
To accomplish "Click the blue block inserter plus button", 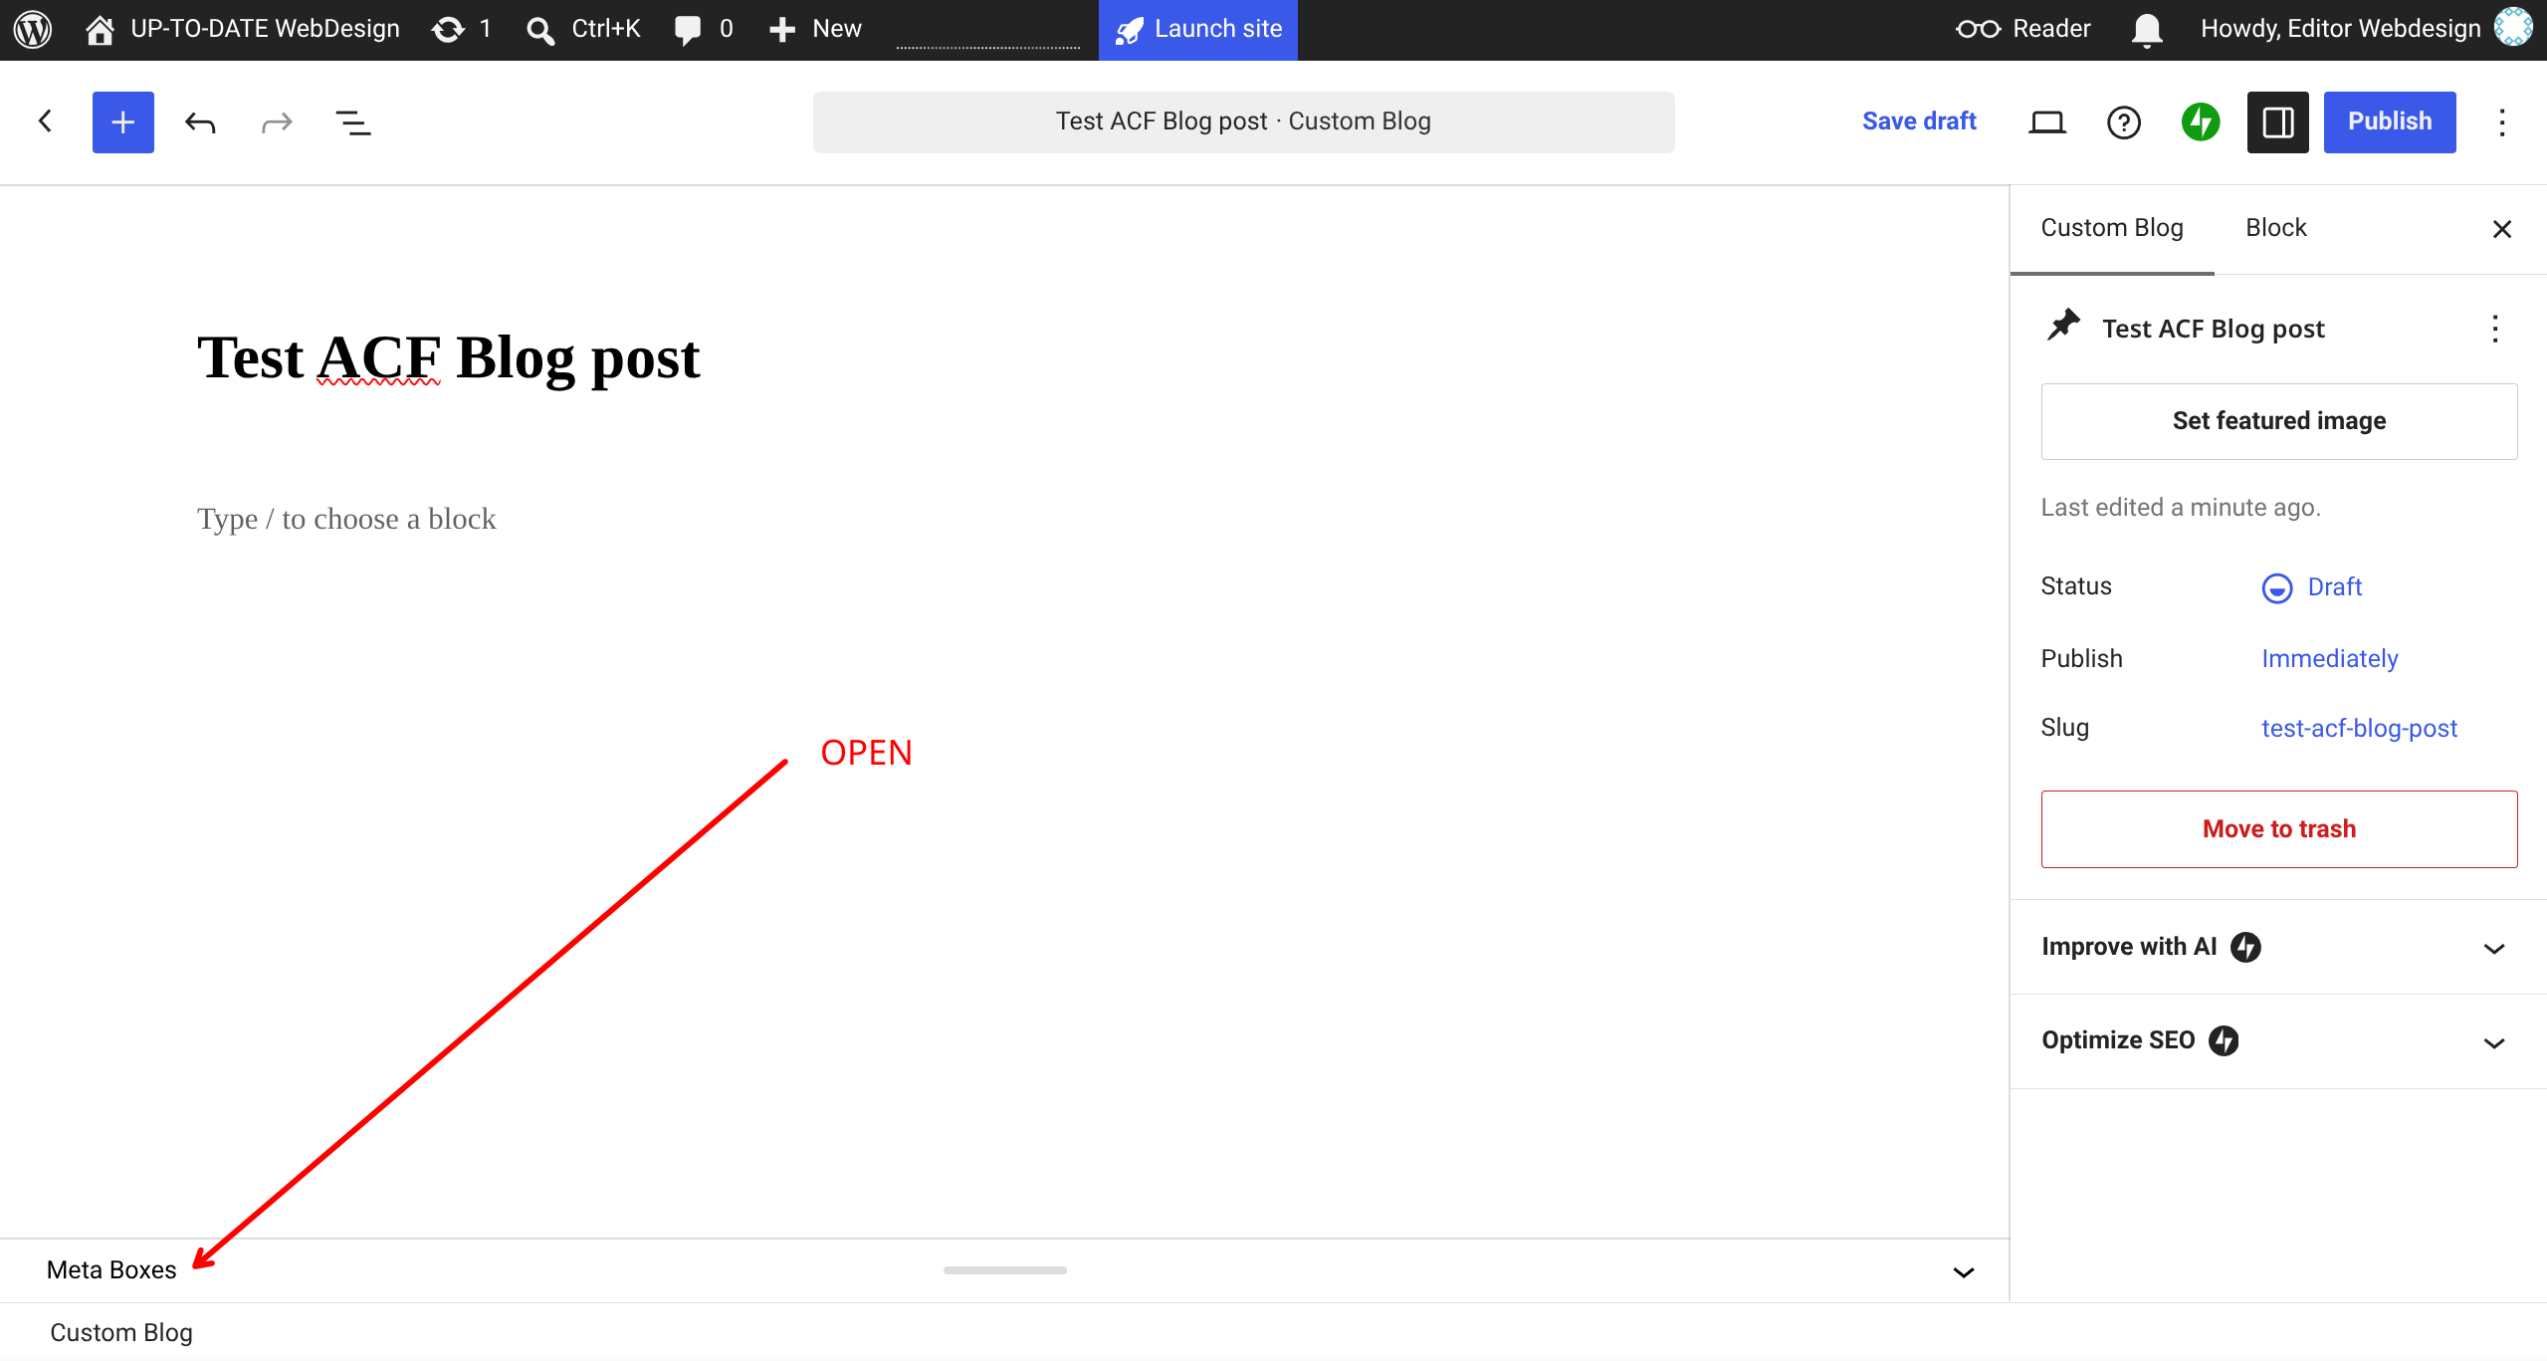I will 122,121.
